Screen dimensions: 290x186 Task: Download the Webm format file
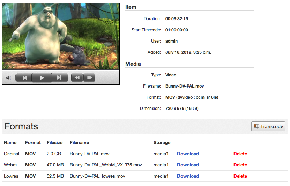pos(188,165)
